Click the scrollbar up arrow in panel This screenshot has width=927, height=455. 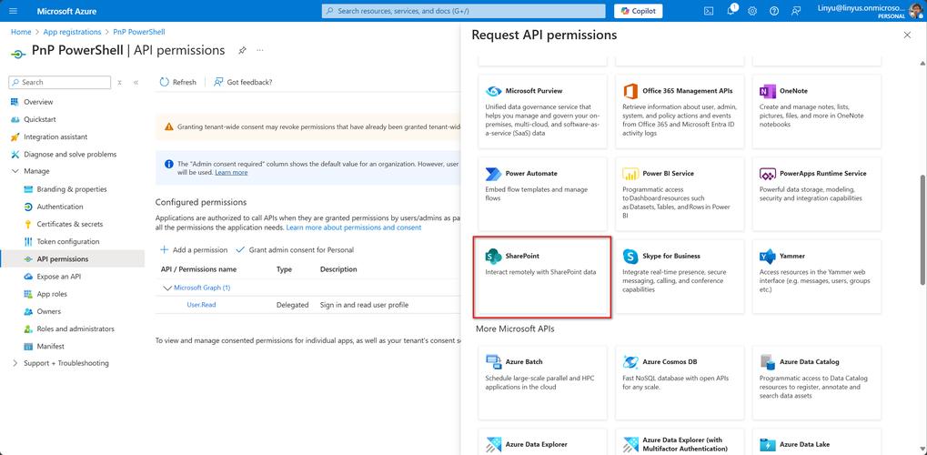tap(922, 63)
